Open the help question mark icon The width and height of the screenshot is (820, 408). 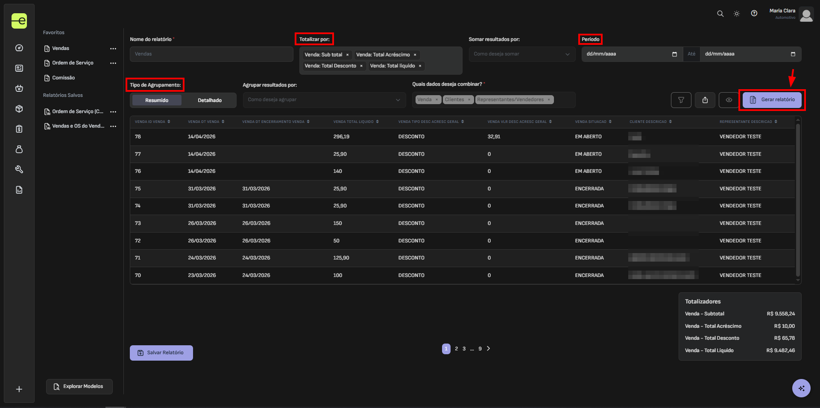coord(754,14)
